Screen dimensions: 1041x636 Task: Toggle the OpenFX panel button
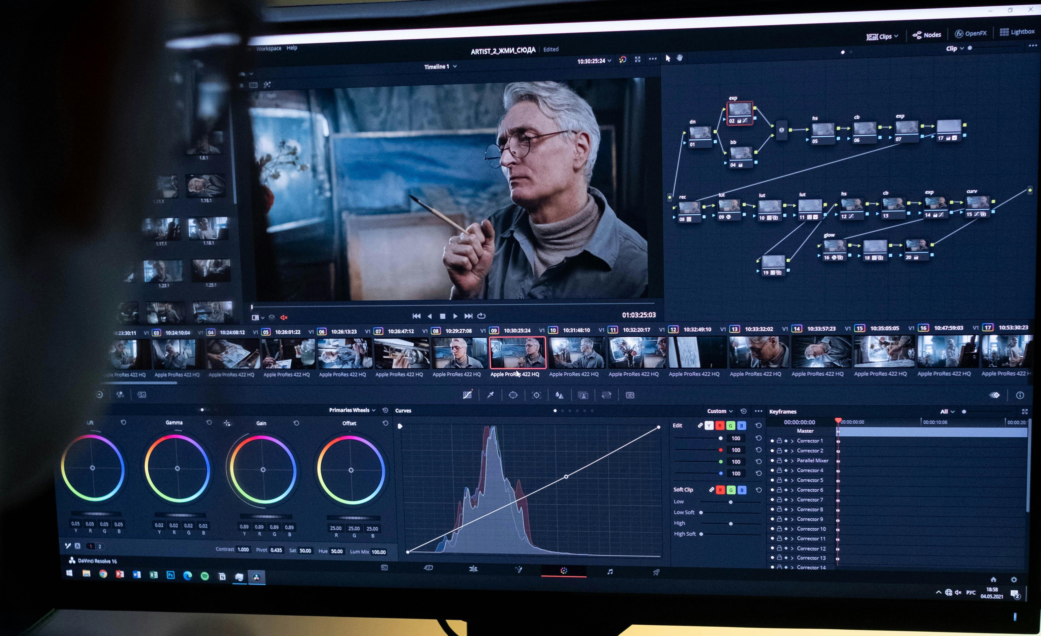coord(971,33)
